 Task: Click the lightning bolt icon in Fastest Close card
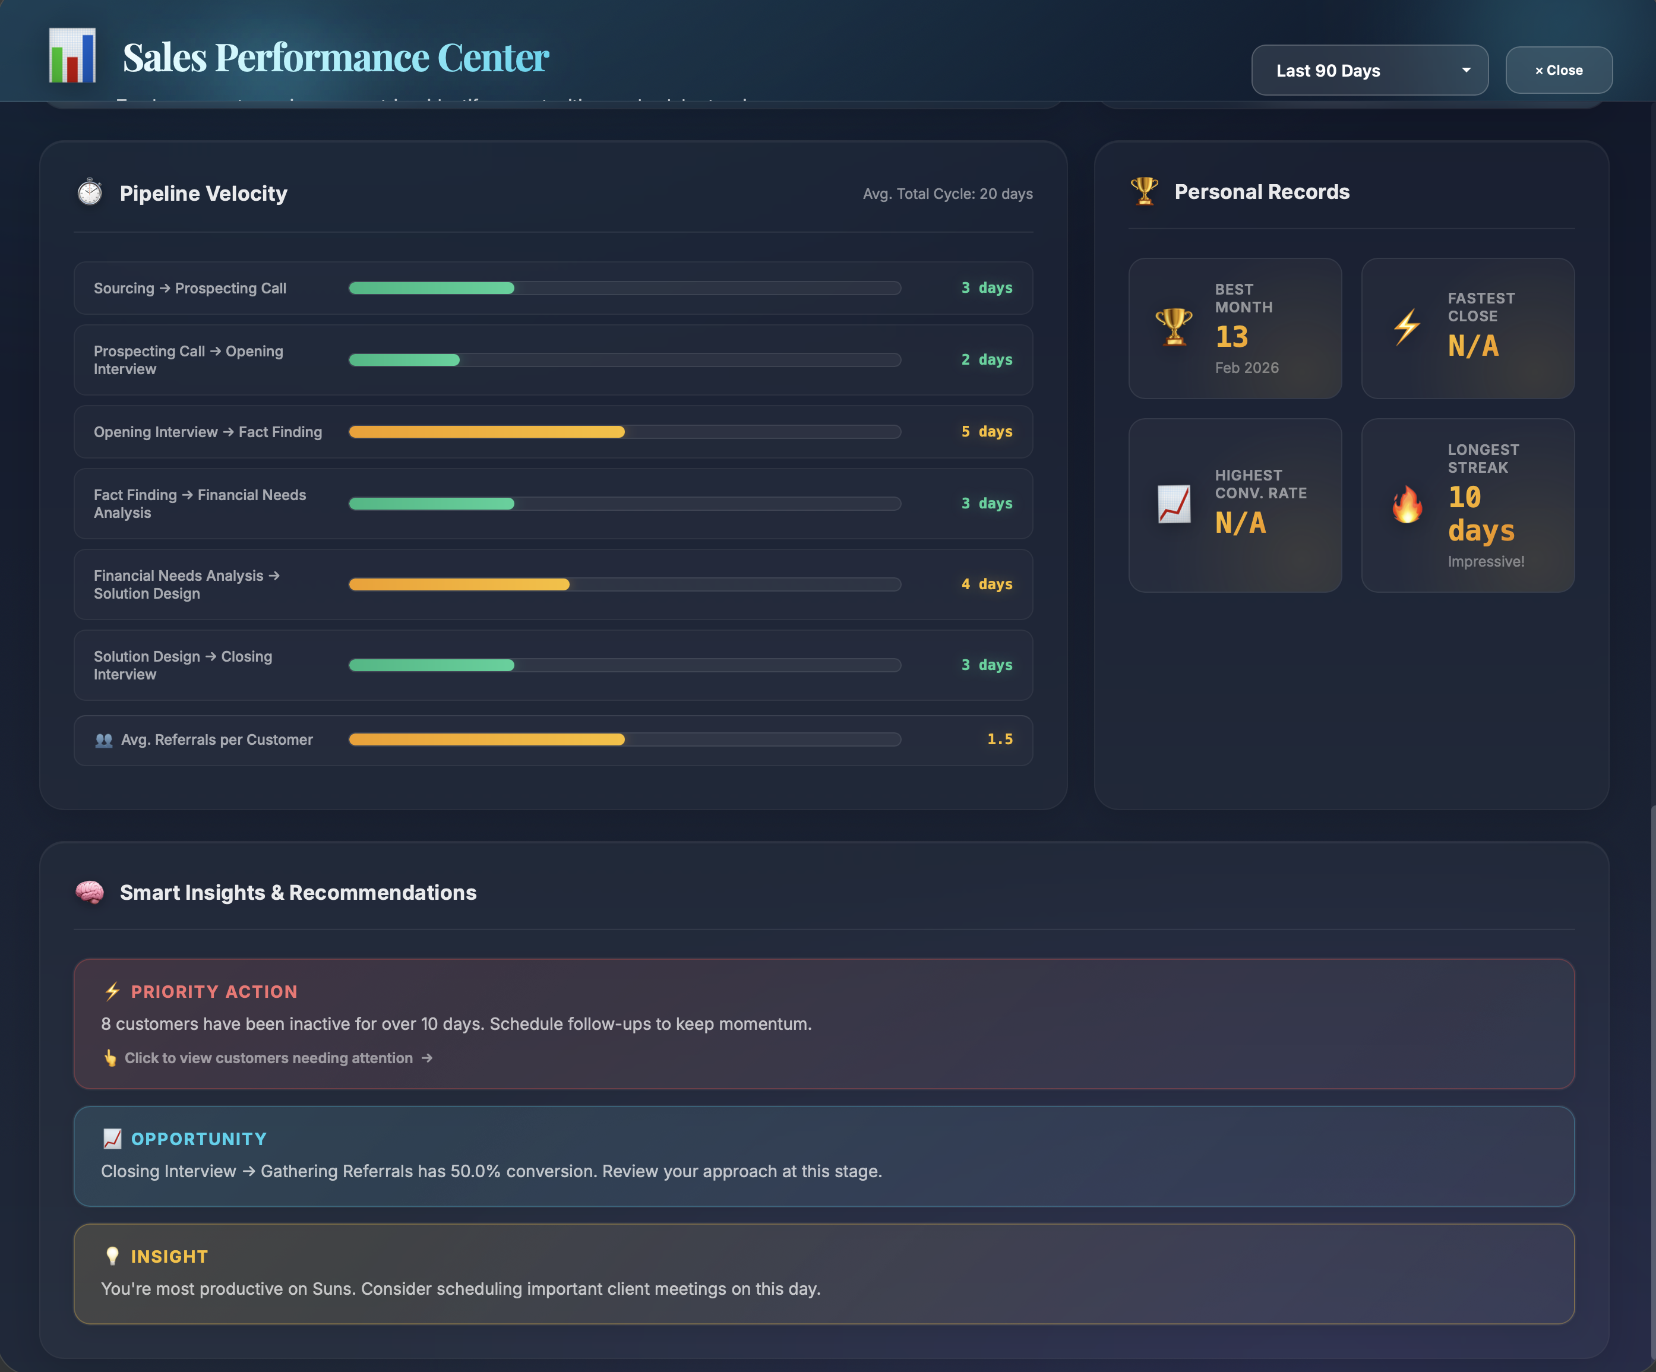tap(1407, 328)
